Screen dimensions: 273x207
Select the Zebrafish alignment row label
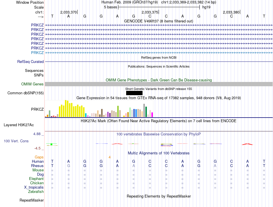click(36, 192)
